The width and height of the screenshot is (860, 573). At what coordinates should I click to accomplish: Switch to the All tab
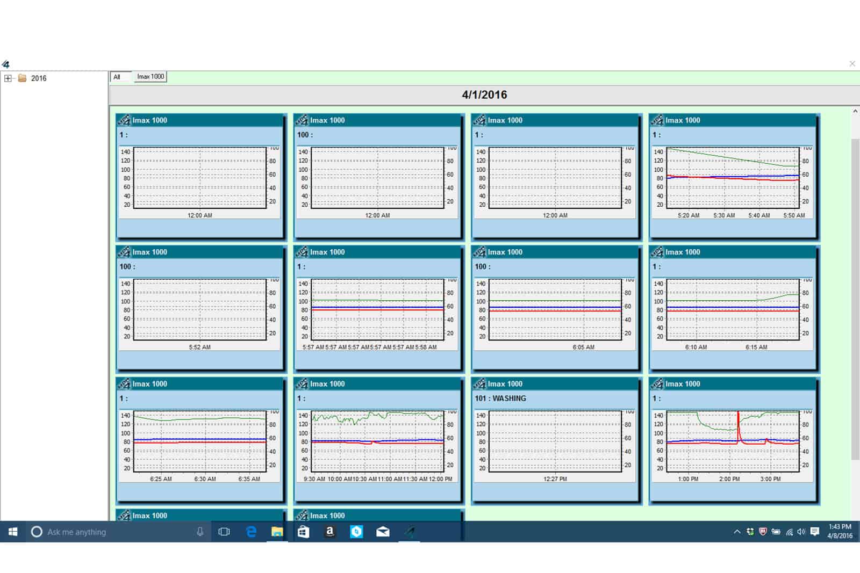tap(117, 77)
